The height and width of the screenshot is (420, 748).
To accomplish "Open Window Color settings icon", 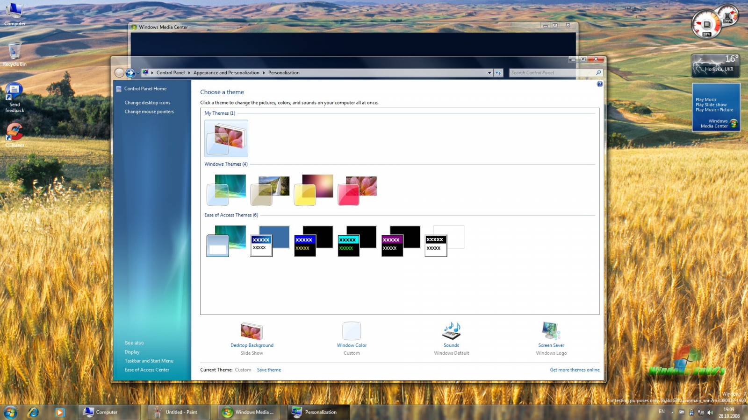I will 352,331.
